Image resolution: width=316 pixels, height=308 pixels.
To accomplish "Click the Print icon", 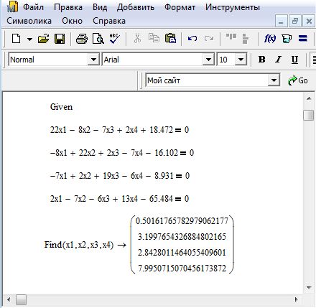I will 82,39.
